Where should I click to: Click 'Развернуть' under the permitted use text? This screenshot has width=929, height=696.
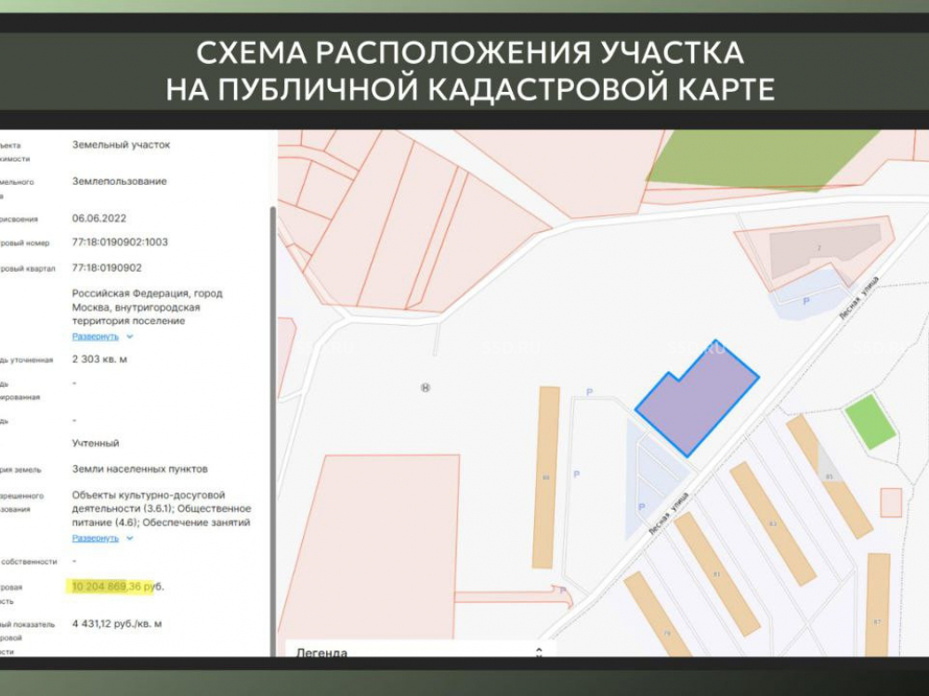click(x=96, y=537)
